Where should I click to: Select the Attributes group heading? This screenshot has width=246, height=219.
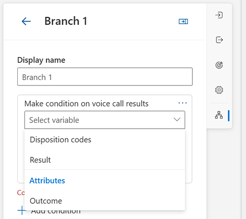point(47,181)
